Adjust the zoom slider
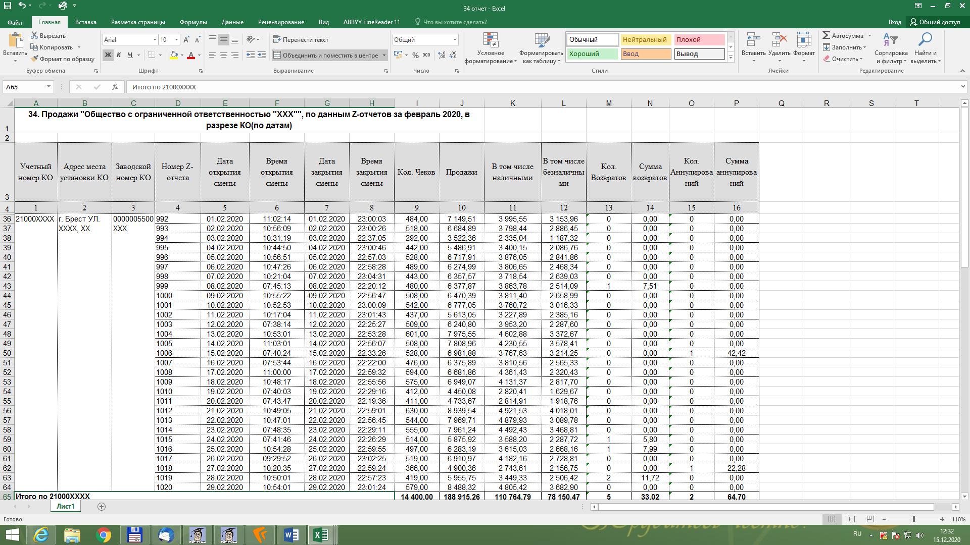 [913, 519]
